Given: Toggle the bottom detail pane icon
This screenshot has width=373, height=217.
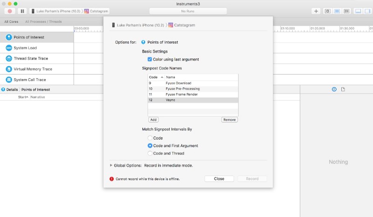Looking at the screenshot, I should pyautogui.click(x=358, y=11).
